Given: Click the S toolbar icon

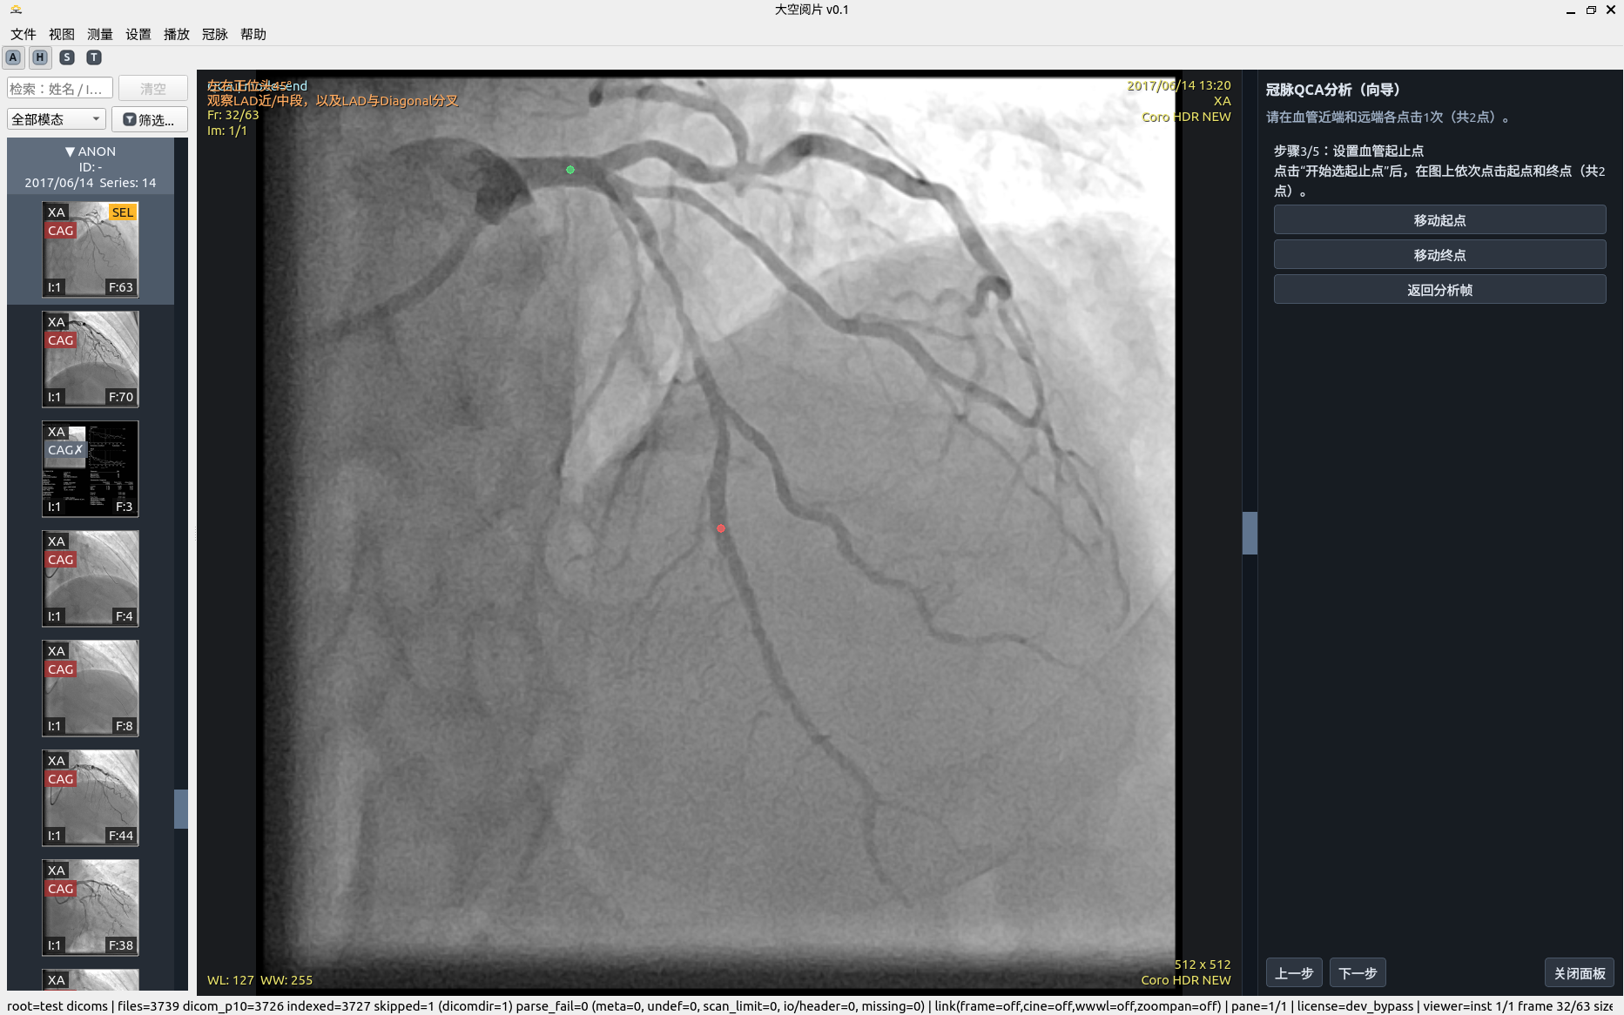Looking at the screenshot, I should click(x=67, y=57).
